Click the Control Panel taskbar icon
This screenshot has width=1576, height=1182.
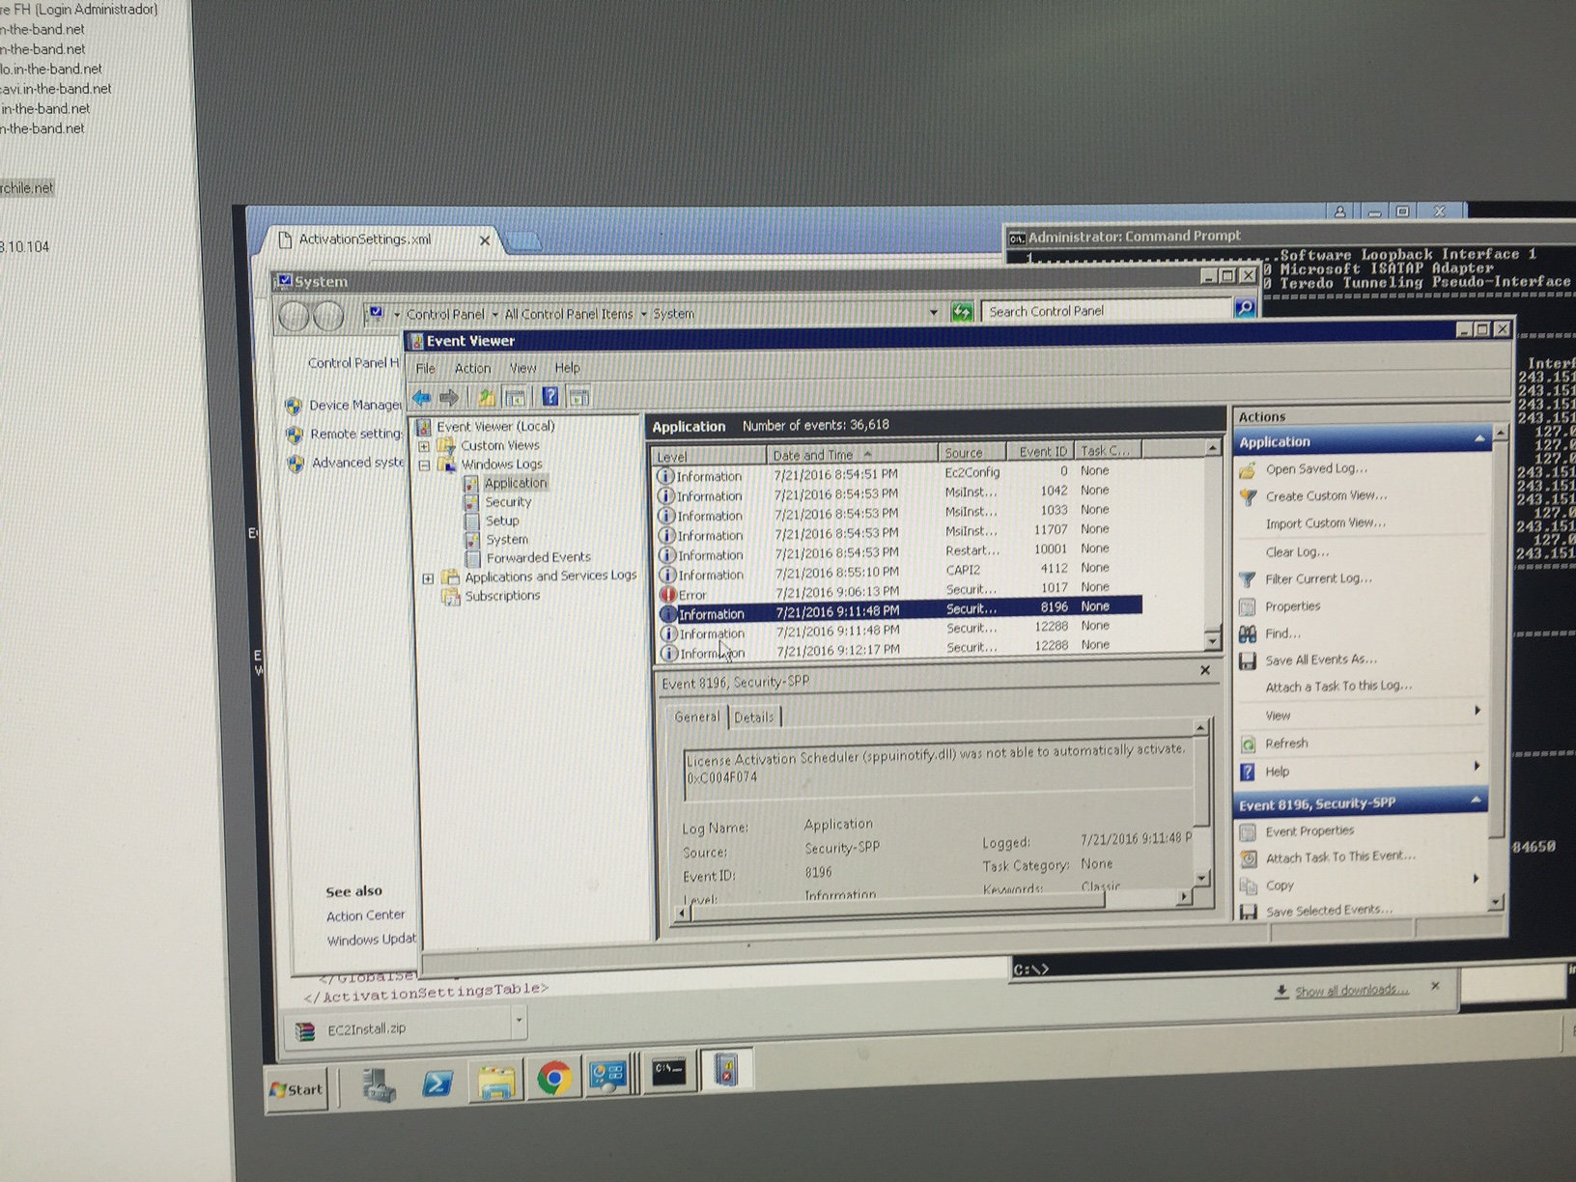pyautogui.click(x=608, y=1075)
